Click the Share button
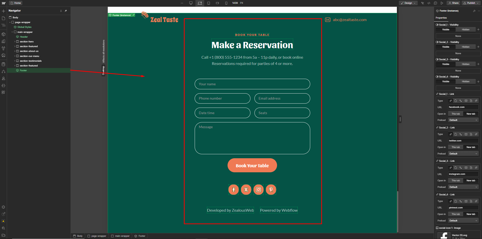 pos(453,3)
